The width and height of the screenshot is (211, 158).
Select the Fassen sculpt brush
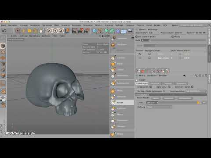pos(122,103)
